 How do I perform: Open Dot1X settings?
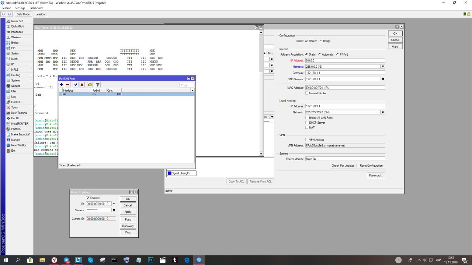click(x=15, y=118)
